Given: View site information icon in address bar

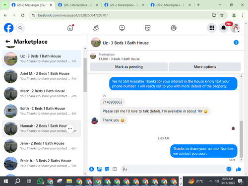Looking at the screenshot, I should pyautogui.click(x=33, y=15).
